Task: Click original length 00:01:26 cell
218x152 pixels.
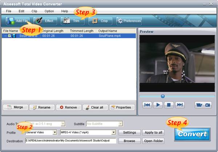Action: point(49,36)
